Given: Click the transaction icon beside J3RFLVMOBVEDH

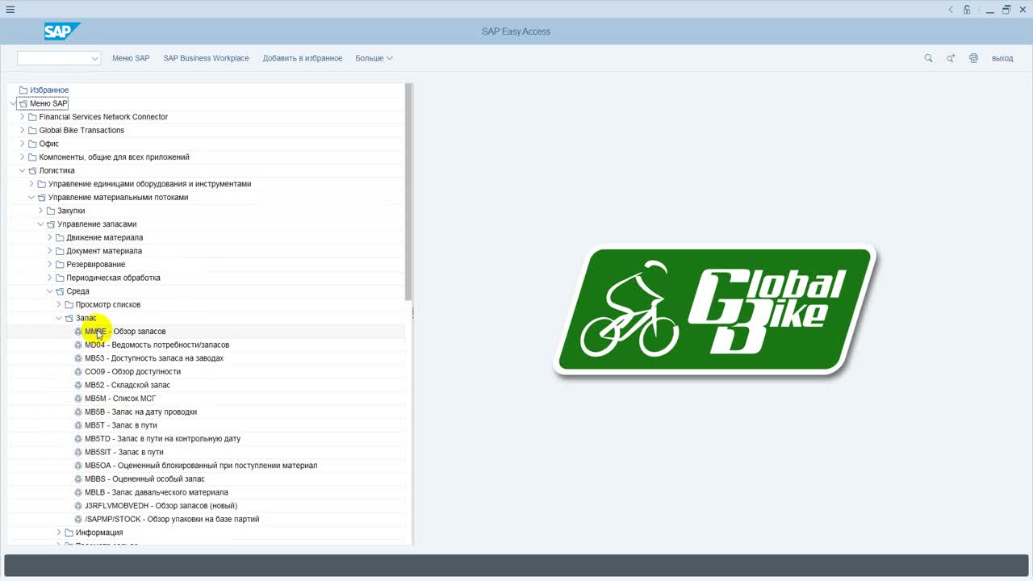Looking at the screenshot, I should pos(78,506).
